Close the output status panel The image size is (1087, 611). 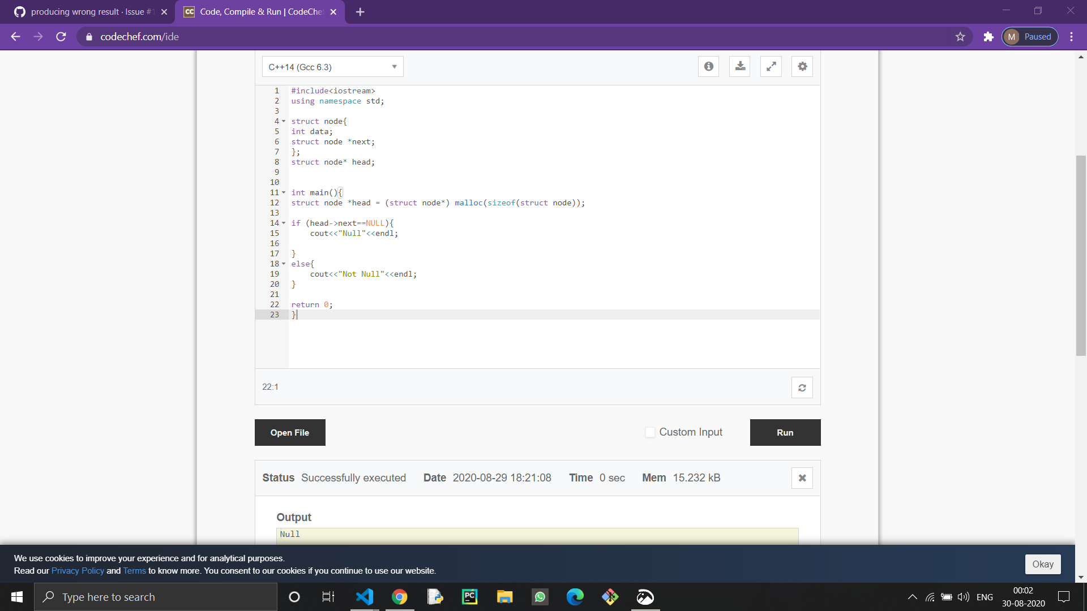[802, 478]
